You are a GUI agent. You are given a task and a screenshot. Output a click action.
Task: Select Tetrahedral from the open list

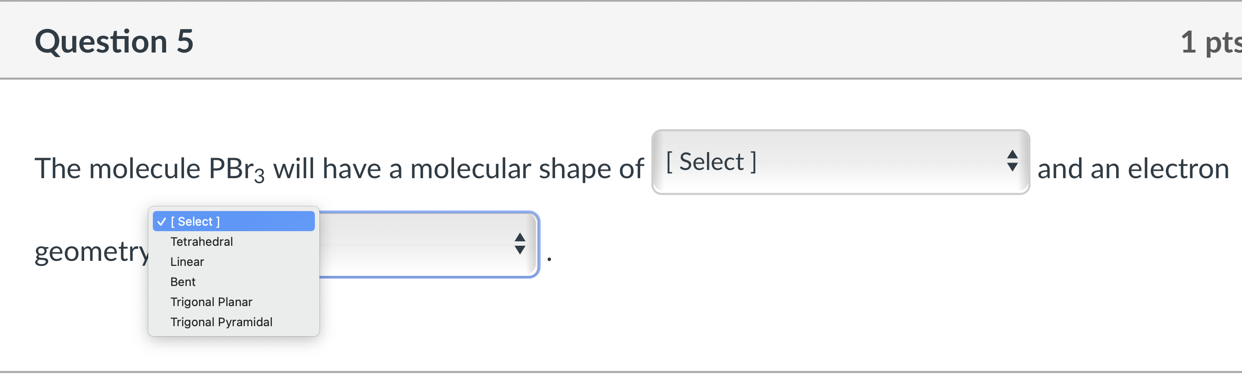coord(201,242)
